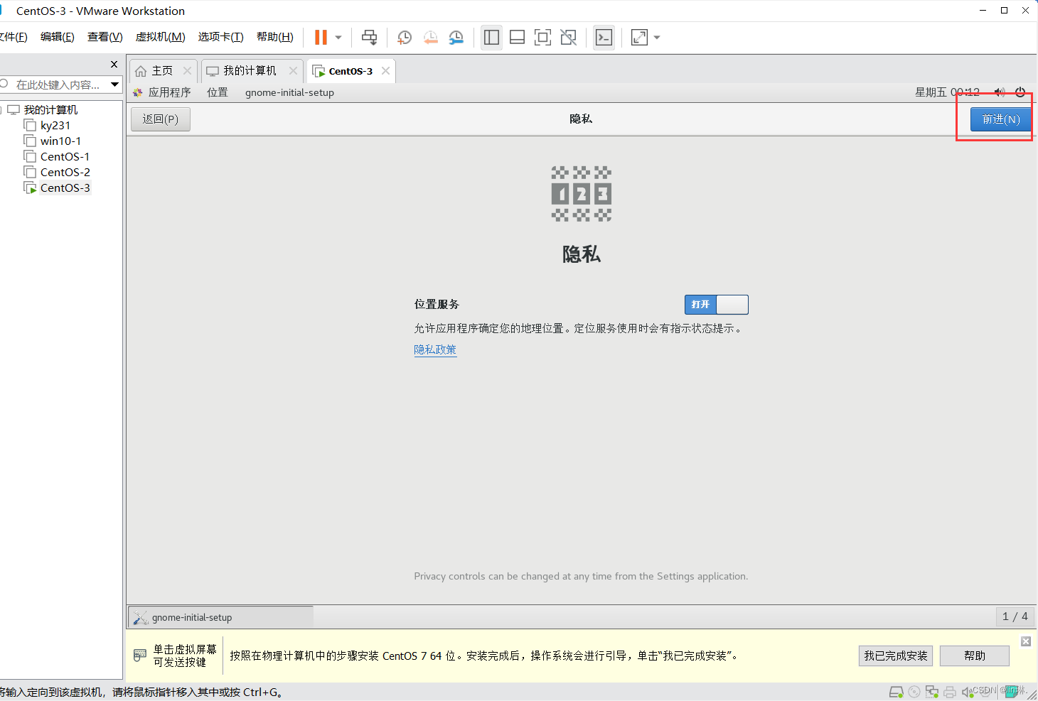Click the CD/DVD drive status icon

914,692
